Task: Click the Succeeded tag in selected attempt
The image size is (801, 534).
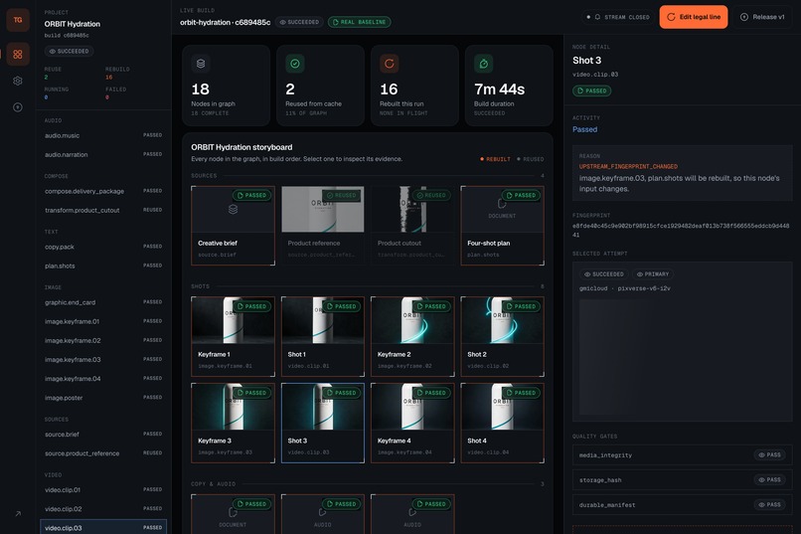Action: tap(604, 274)
